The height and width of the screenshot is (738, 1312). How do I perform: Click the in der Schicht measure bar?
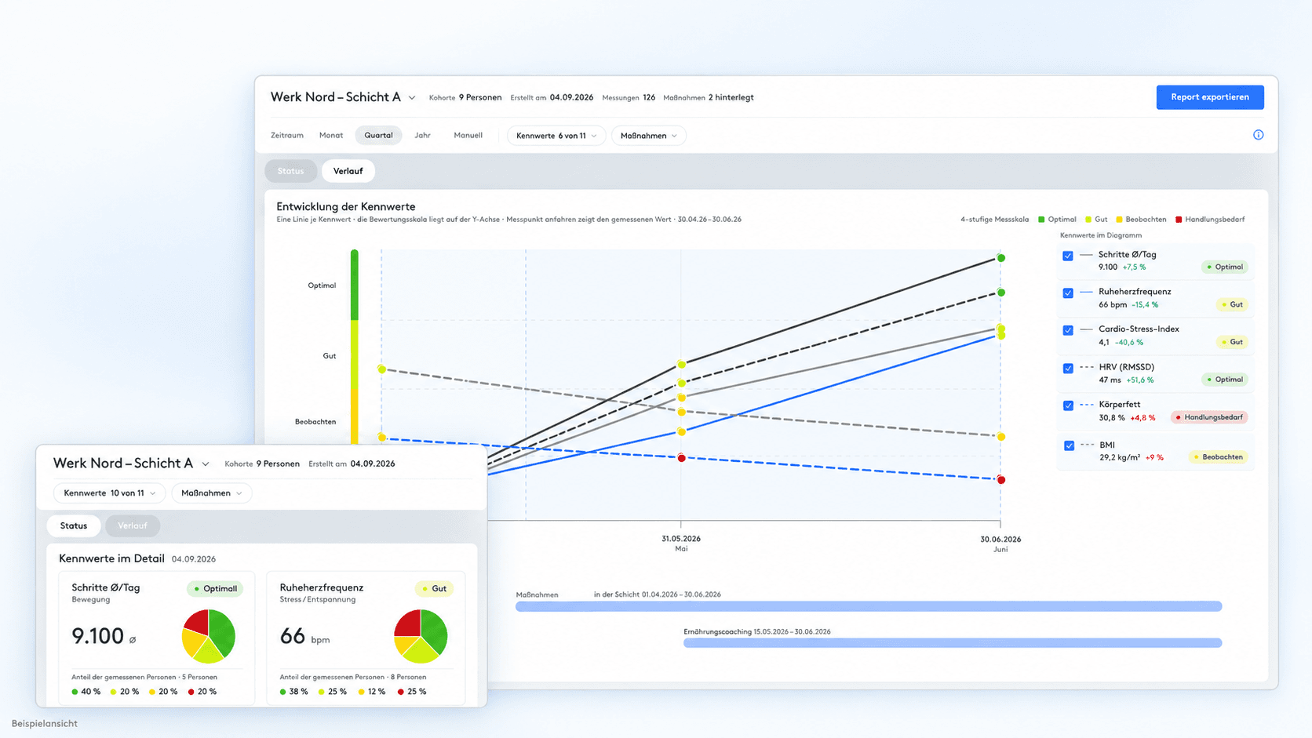point(869,606)
